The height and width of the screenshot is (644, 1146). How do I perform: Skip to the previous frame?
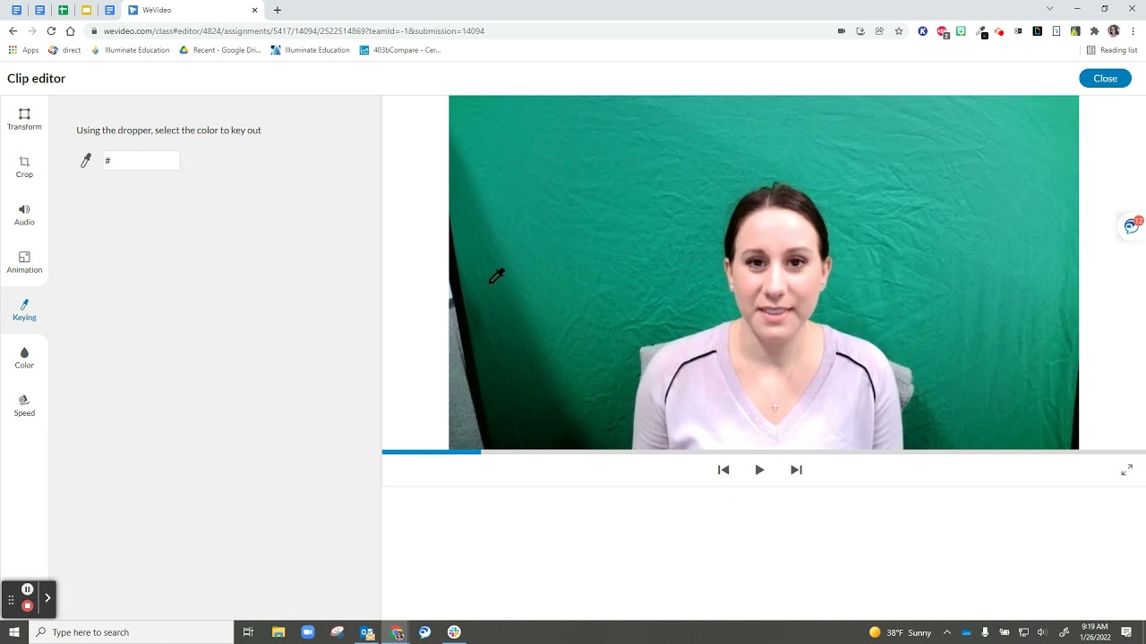tap(723, 470)
